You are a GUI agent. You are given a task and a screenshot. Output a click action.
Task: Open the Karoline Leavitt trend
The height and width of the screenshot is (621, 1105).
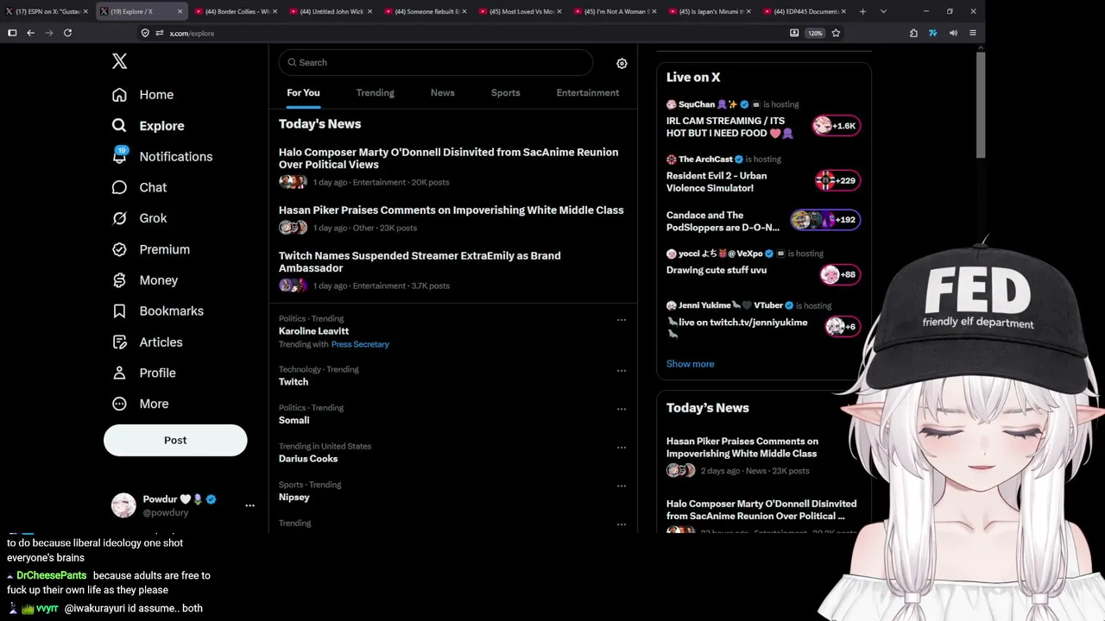tap(313, 331)
